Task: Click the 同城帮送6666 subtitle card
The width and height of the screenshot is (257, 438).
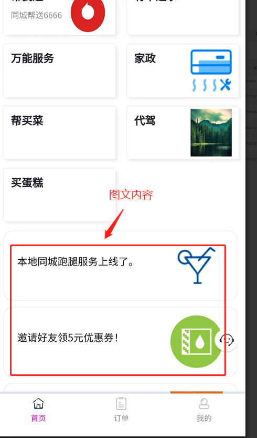Action: (x=59, y=17)
